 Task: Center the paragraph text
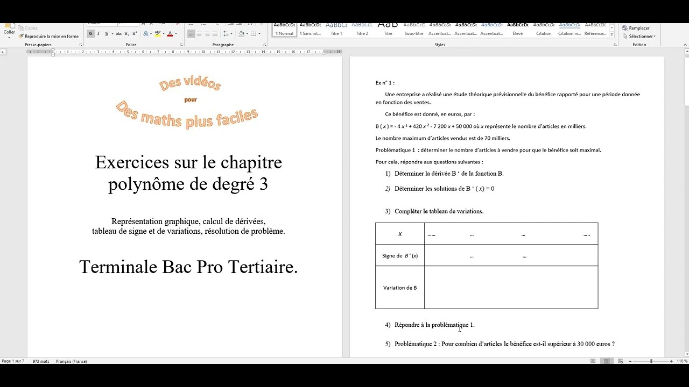[x=199, y=33]
